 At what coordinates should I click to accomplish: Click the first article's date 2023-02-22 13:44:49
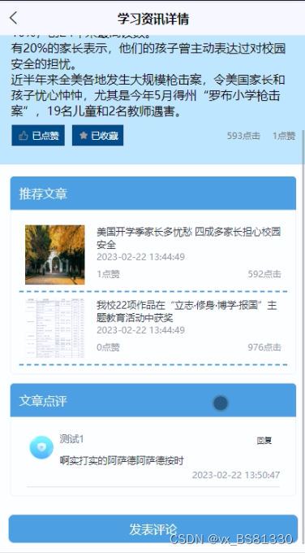point(140,257)
